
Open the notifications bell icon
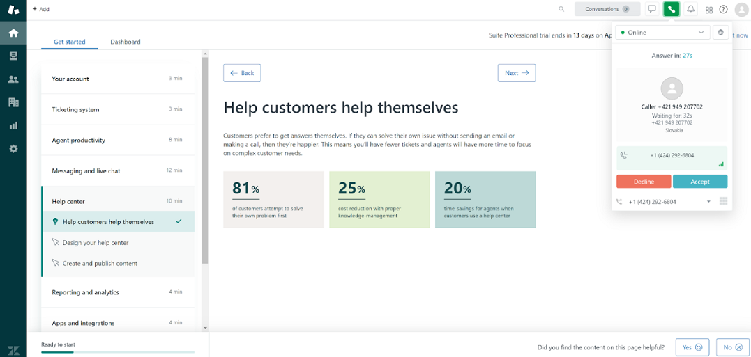(x=690, y=9)
